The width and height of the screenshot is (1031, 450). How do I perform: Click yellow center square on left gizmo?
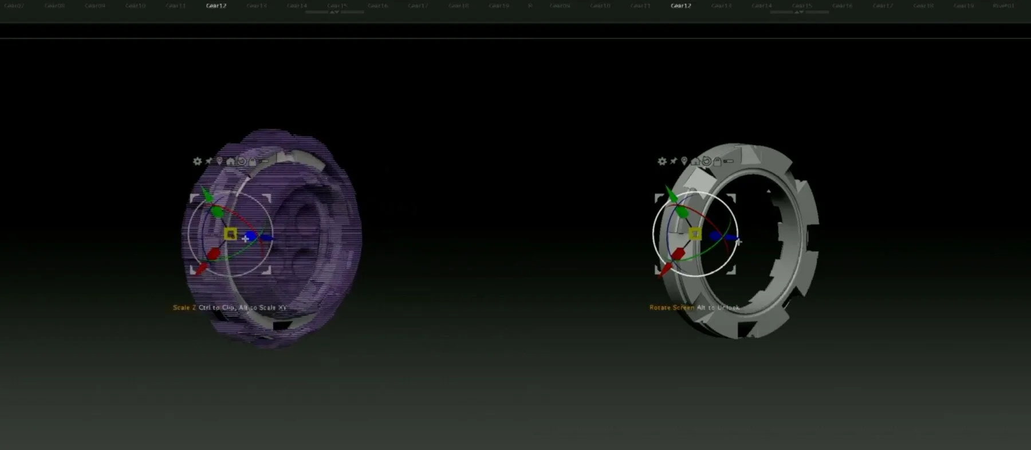click(x=230, y=234)
